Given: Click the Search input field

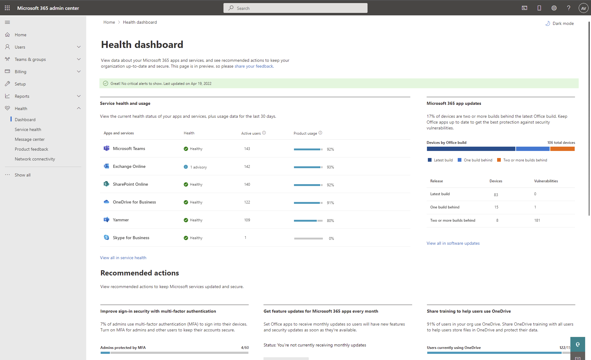Looking at the screenshot, I should click(295, 8).
